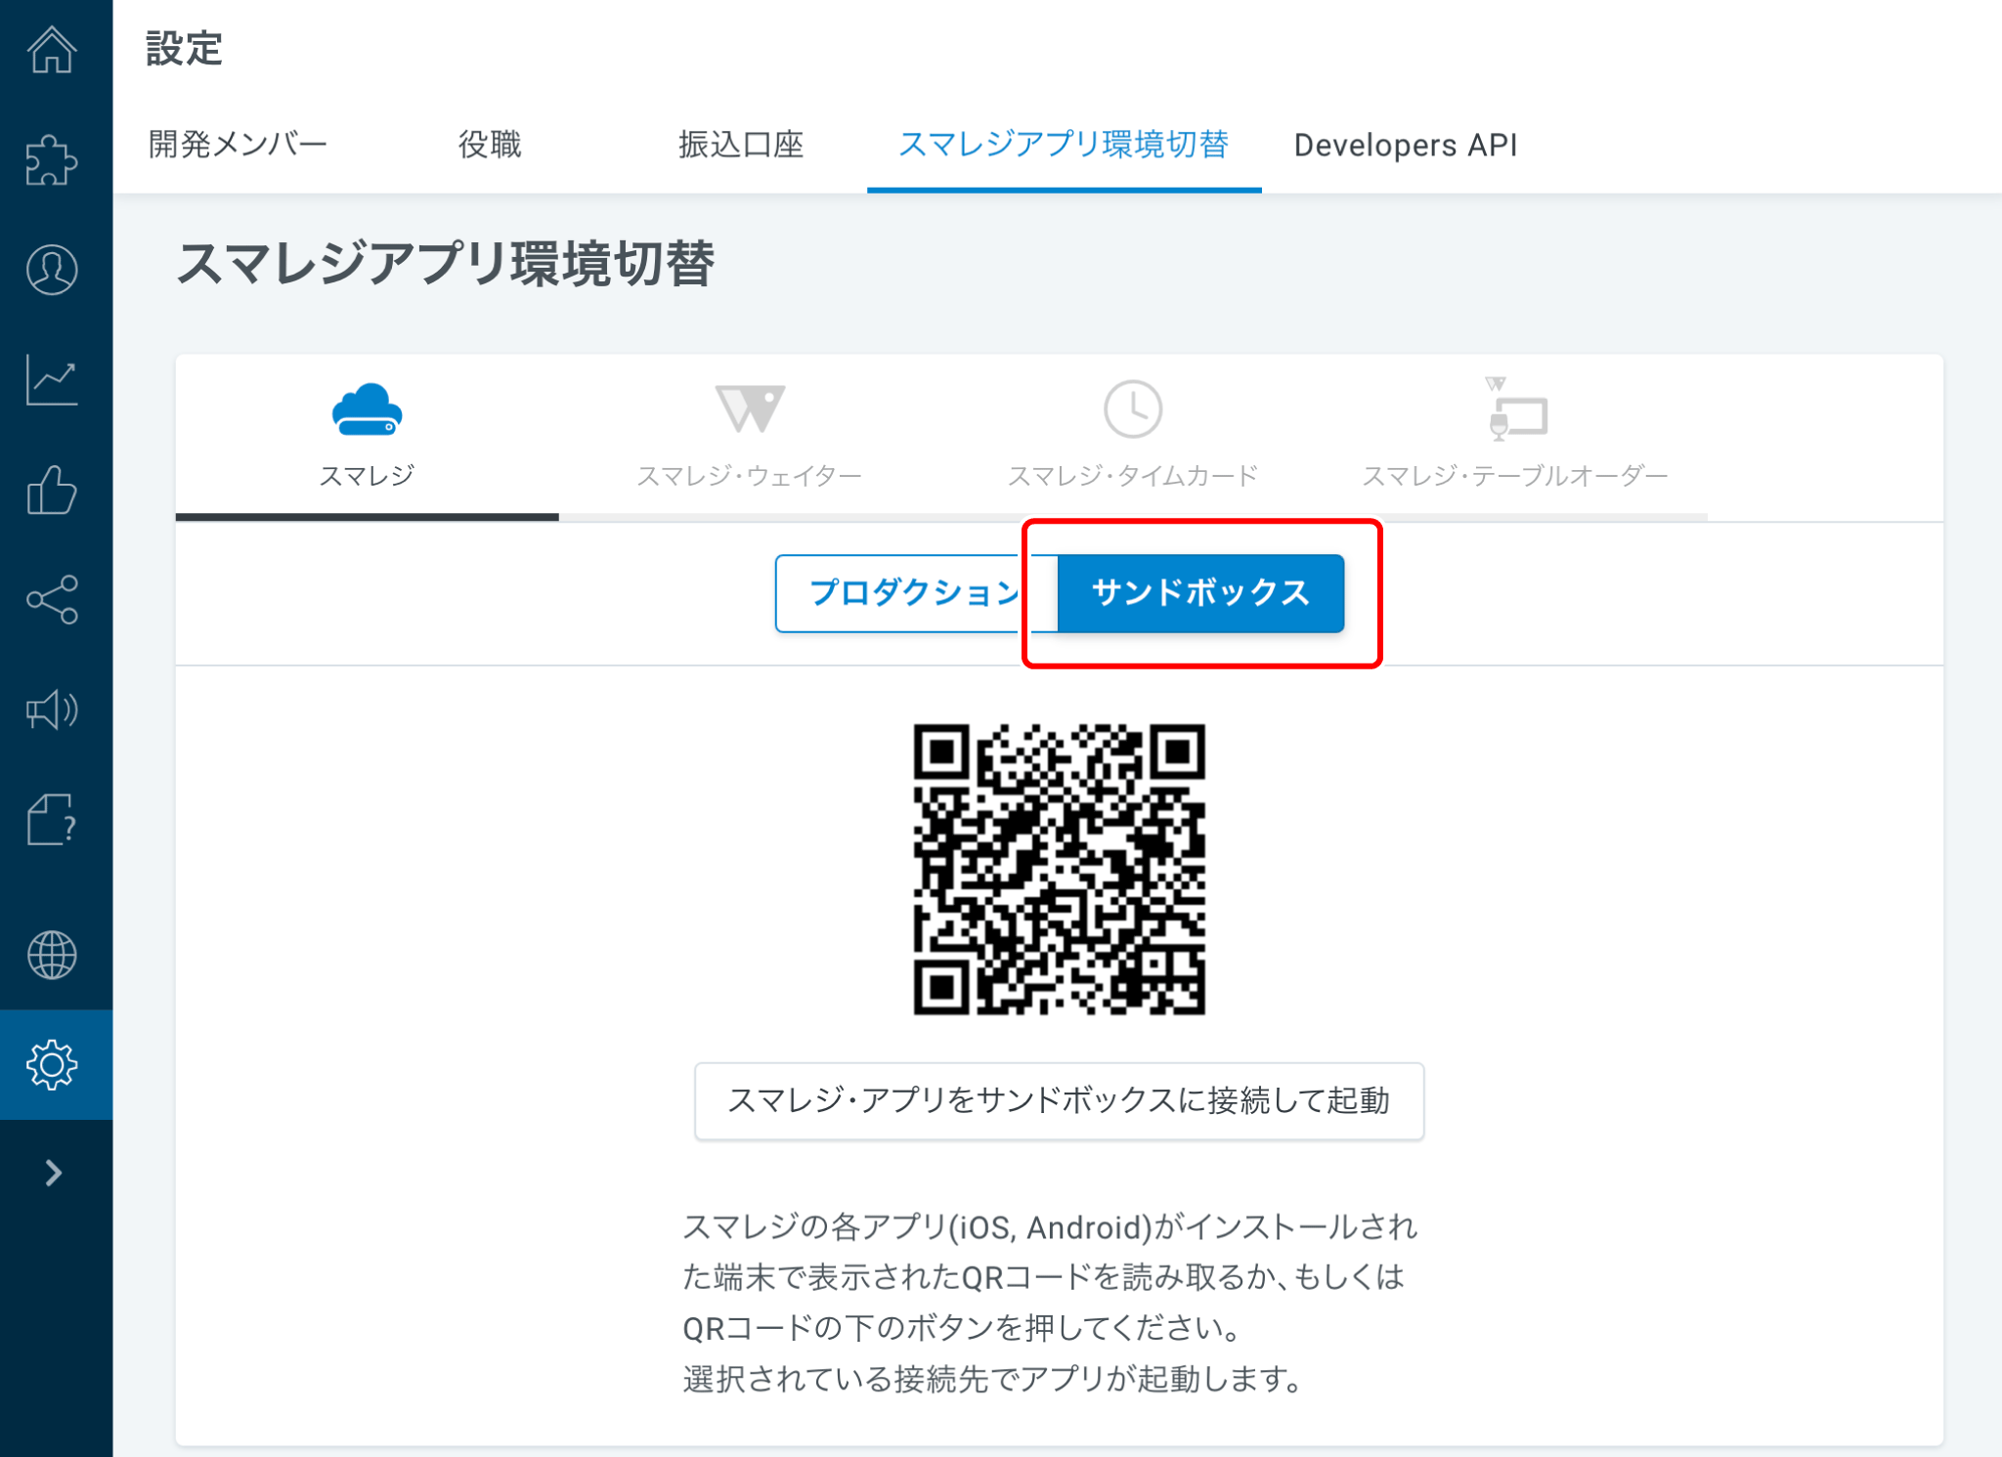This screenshot has height=1457, width=2002.
Task: Select the スマレジ app tab
Action: click(x=368, y=436)
